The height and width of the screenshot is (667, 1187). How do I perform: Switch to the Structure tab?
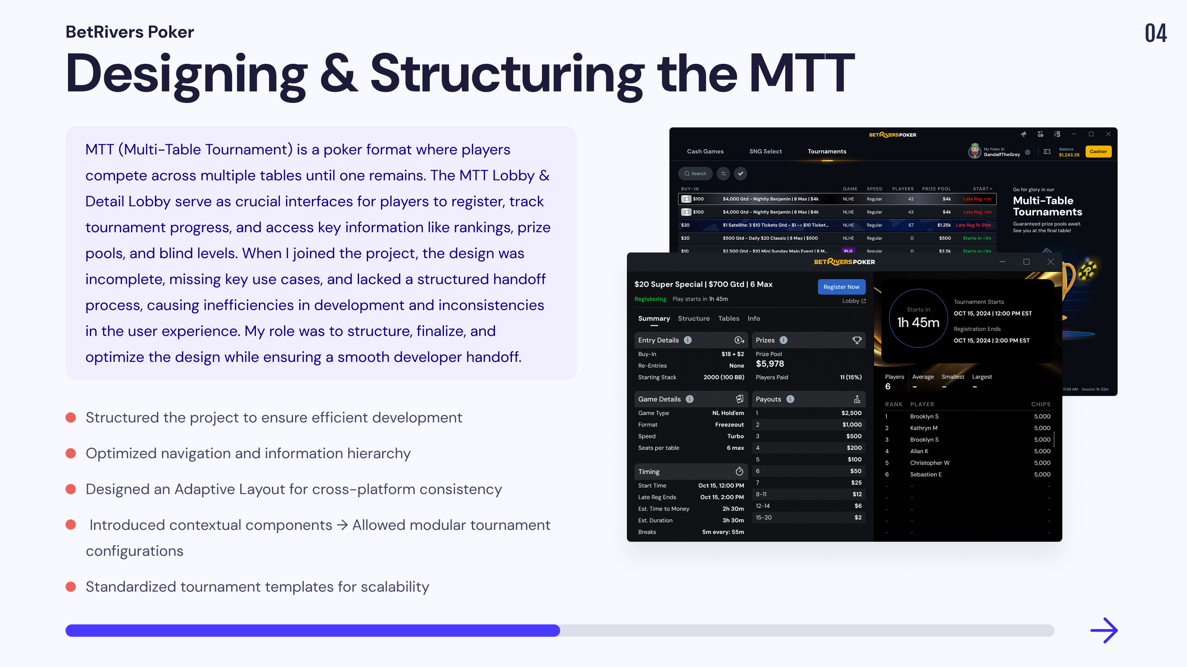click(x=694, y=319)
